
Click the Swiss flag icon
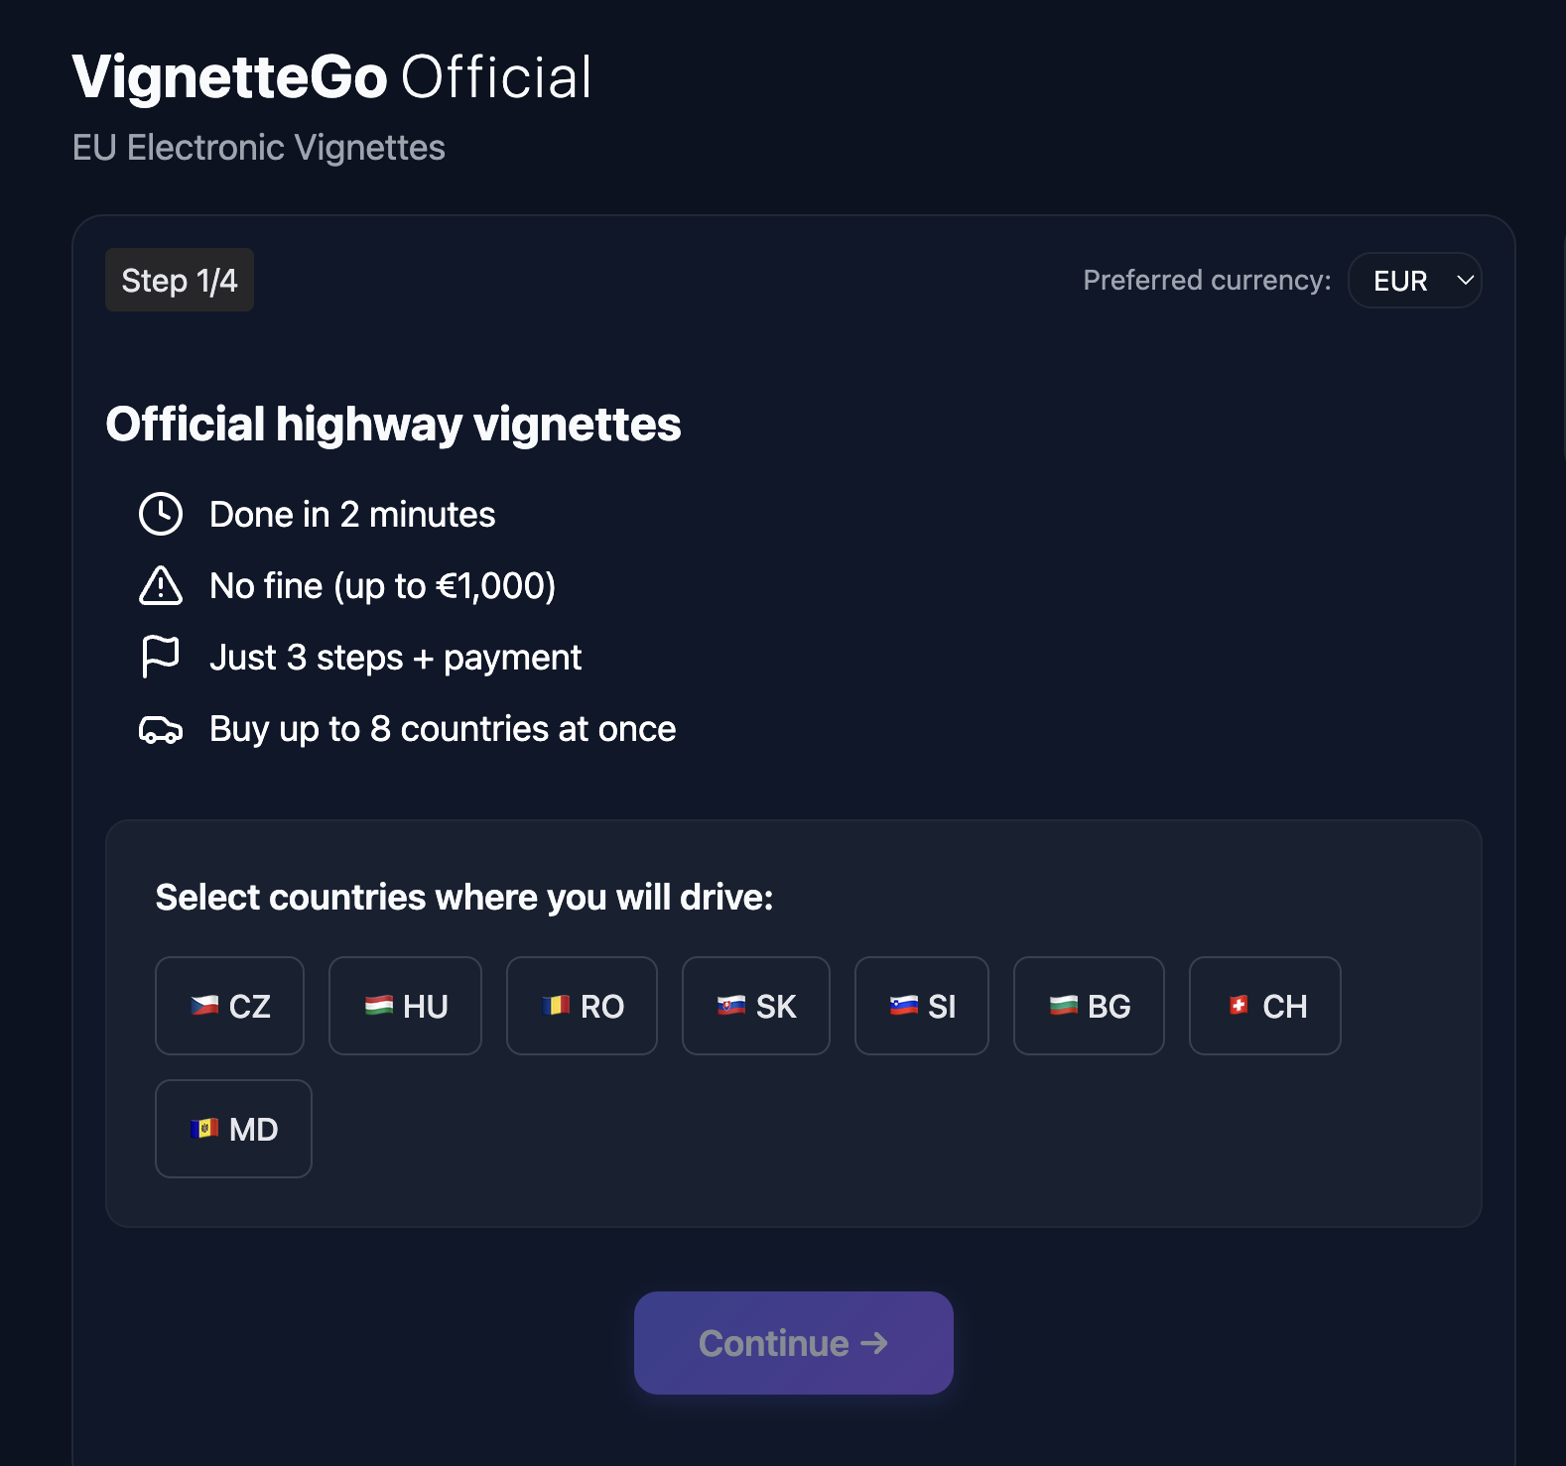1239,1006
